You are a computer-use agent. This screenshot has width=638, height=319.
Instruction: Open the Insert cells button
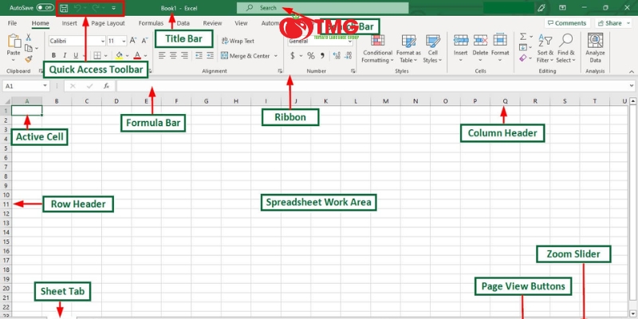pos(461,49)
